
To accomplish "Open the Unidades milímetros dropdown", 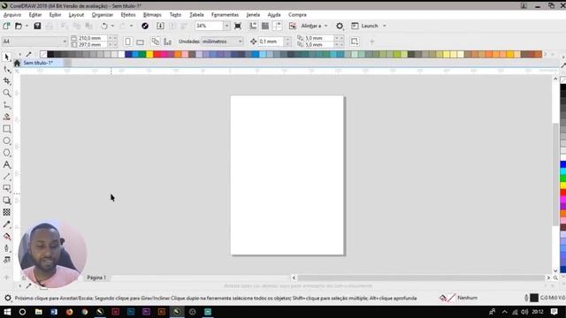I will (x=222, y=42).
